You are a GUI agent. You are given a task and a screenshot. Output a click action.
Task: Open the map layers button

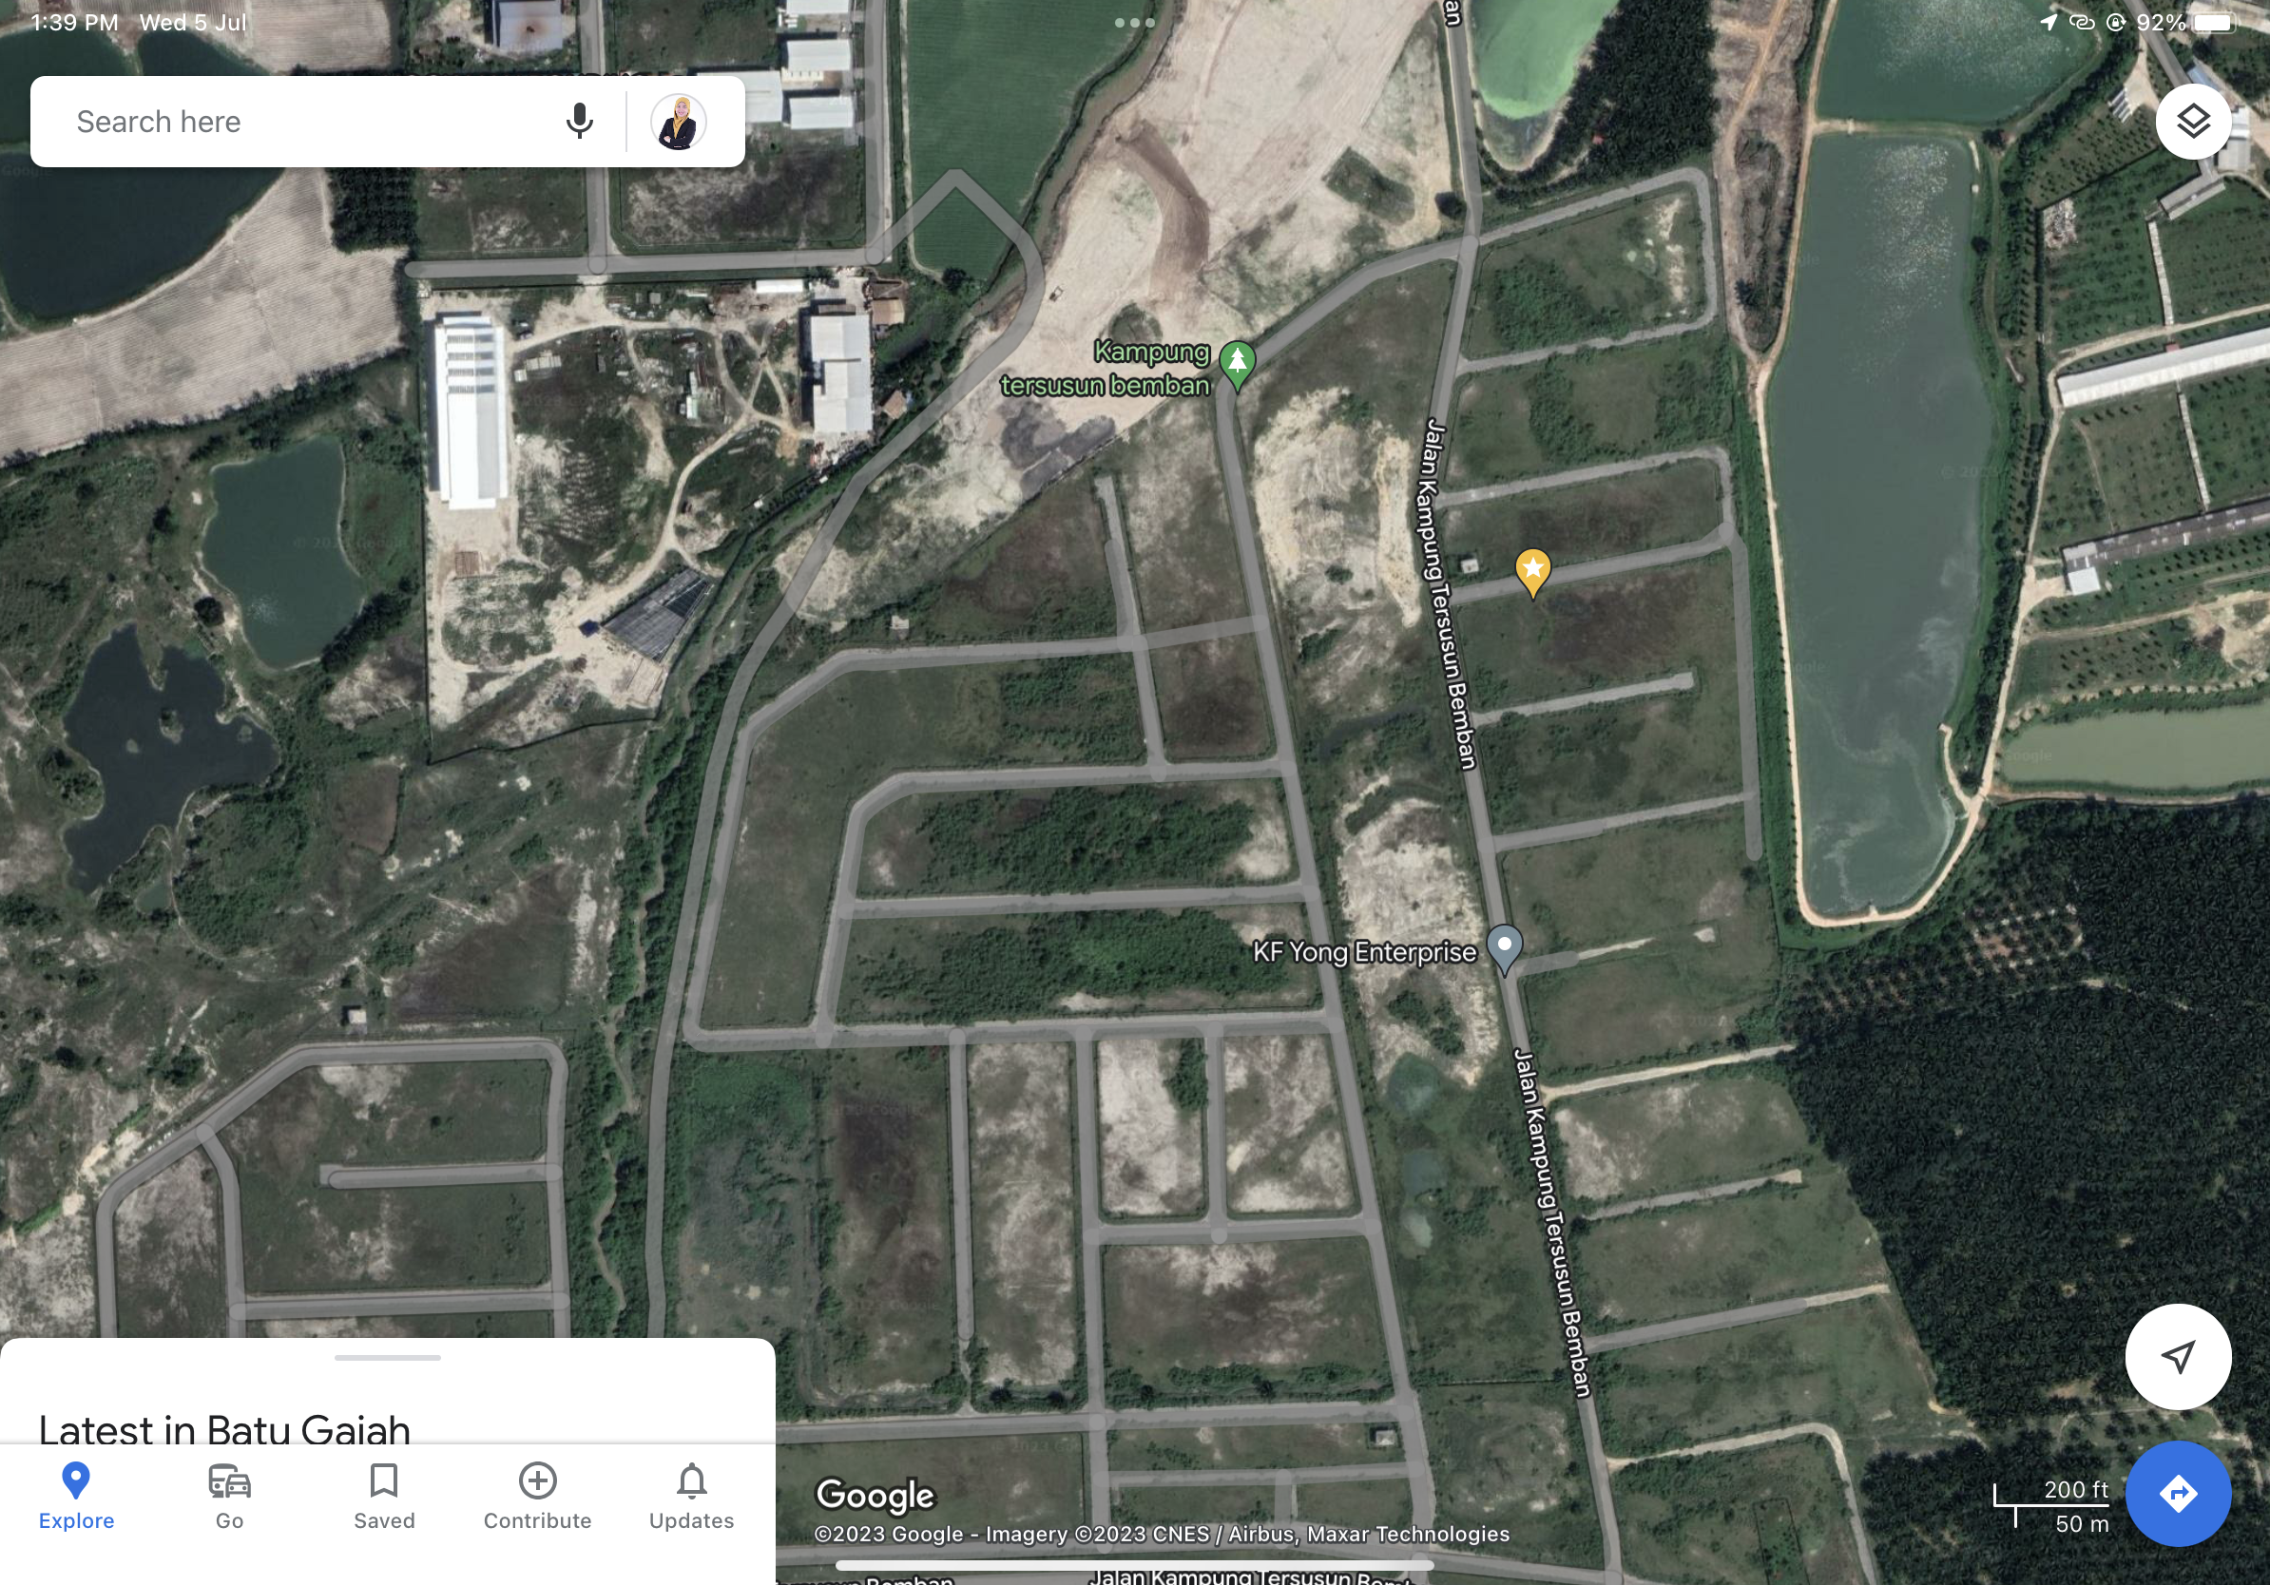(x=2192, y=122)
